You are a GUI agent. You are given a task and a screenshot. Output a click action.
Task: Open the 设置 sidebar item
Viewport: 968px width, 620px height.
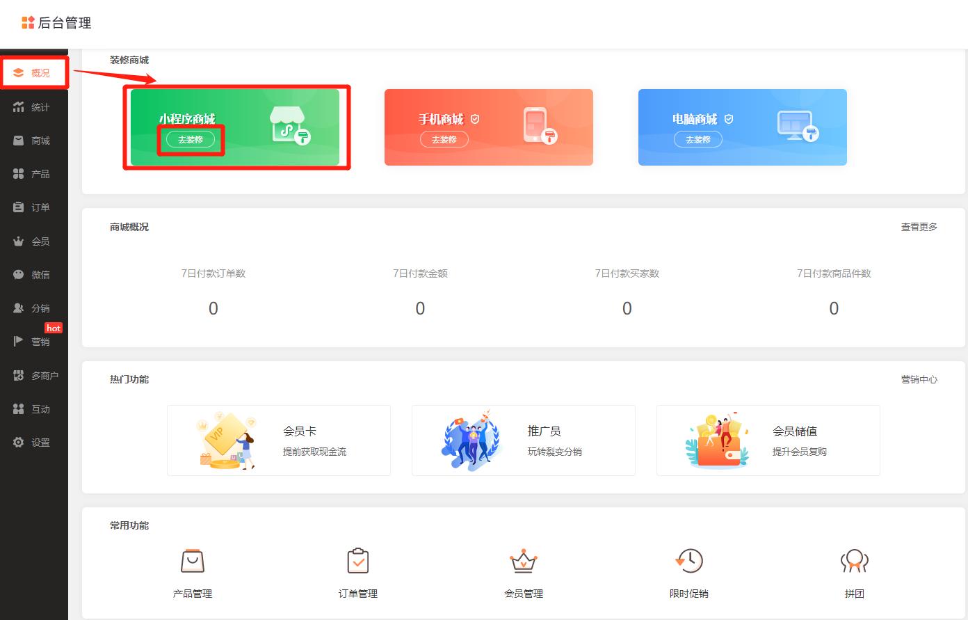pos(34,442)
